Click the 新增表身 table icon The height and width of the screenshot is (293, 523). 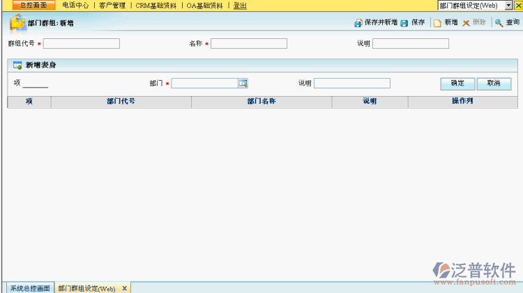click(17, 65)
